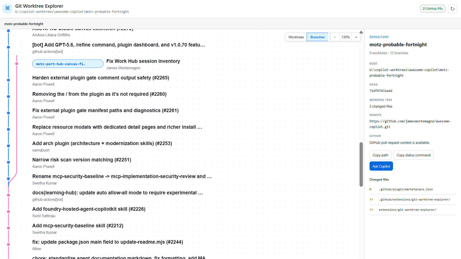Open commit 'docs(learning-hub): update auto allow-all mode'

pos(118,193)
